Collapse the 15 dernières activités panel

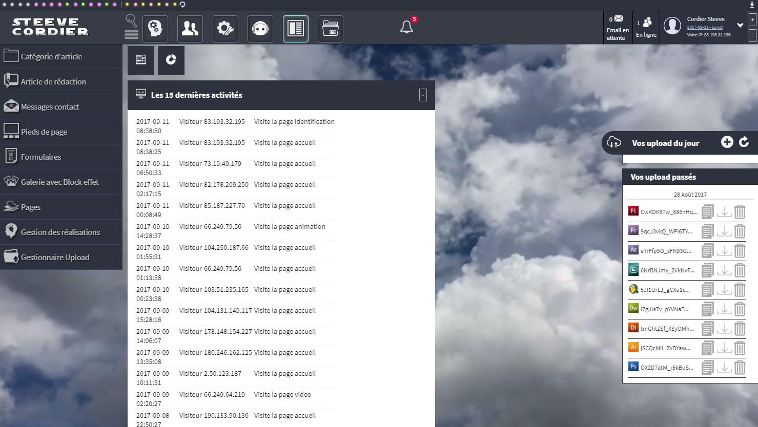(423, 95)
